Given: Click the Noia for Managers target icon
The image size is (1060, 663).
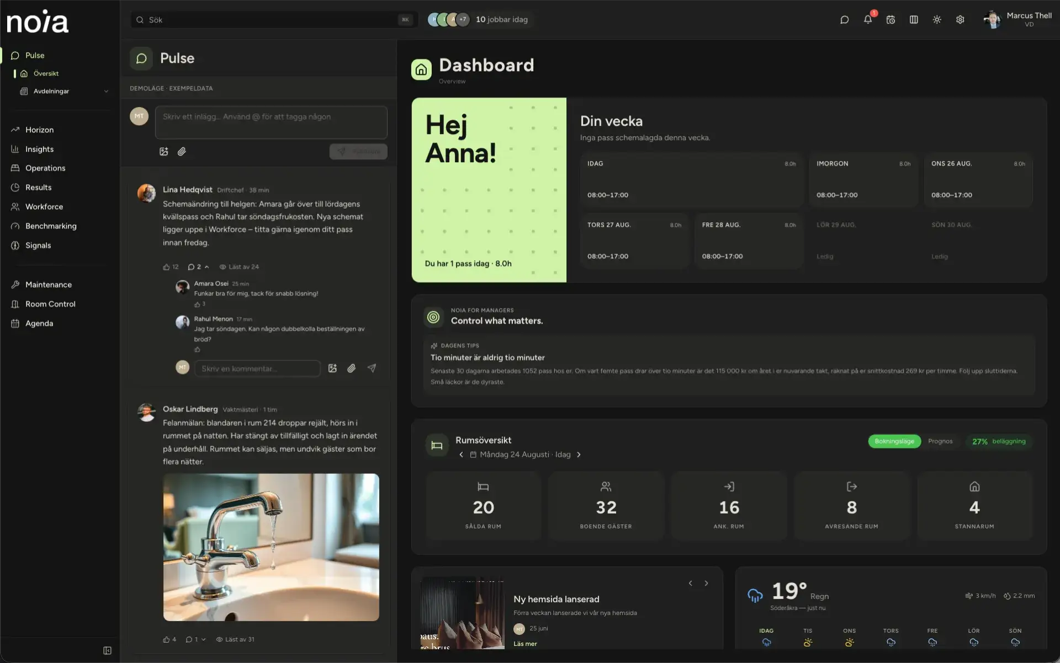Looking at the screenshot, I should coord(433,317).
